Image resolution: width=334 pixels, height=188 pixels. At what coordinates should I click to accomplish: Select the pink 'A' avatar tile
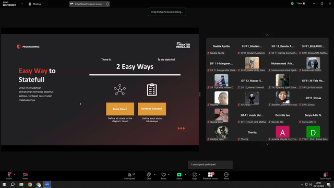tap(283, 132)
